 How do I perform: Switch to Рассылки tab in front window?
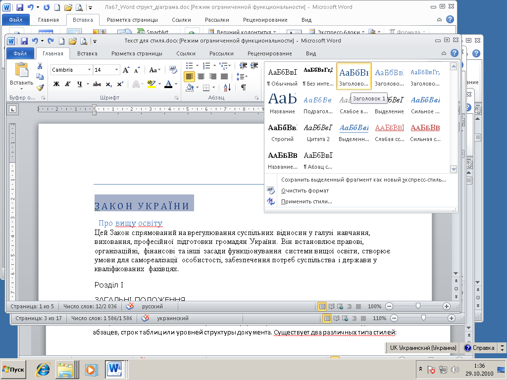[221, 53]
